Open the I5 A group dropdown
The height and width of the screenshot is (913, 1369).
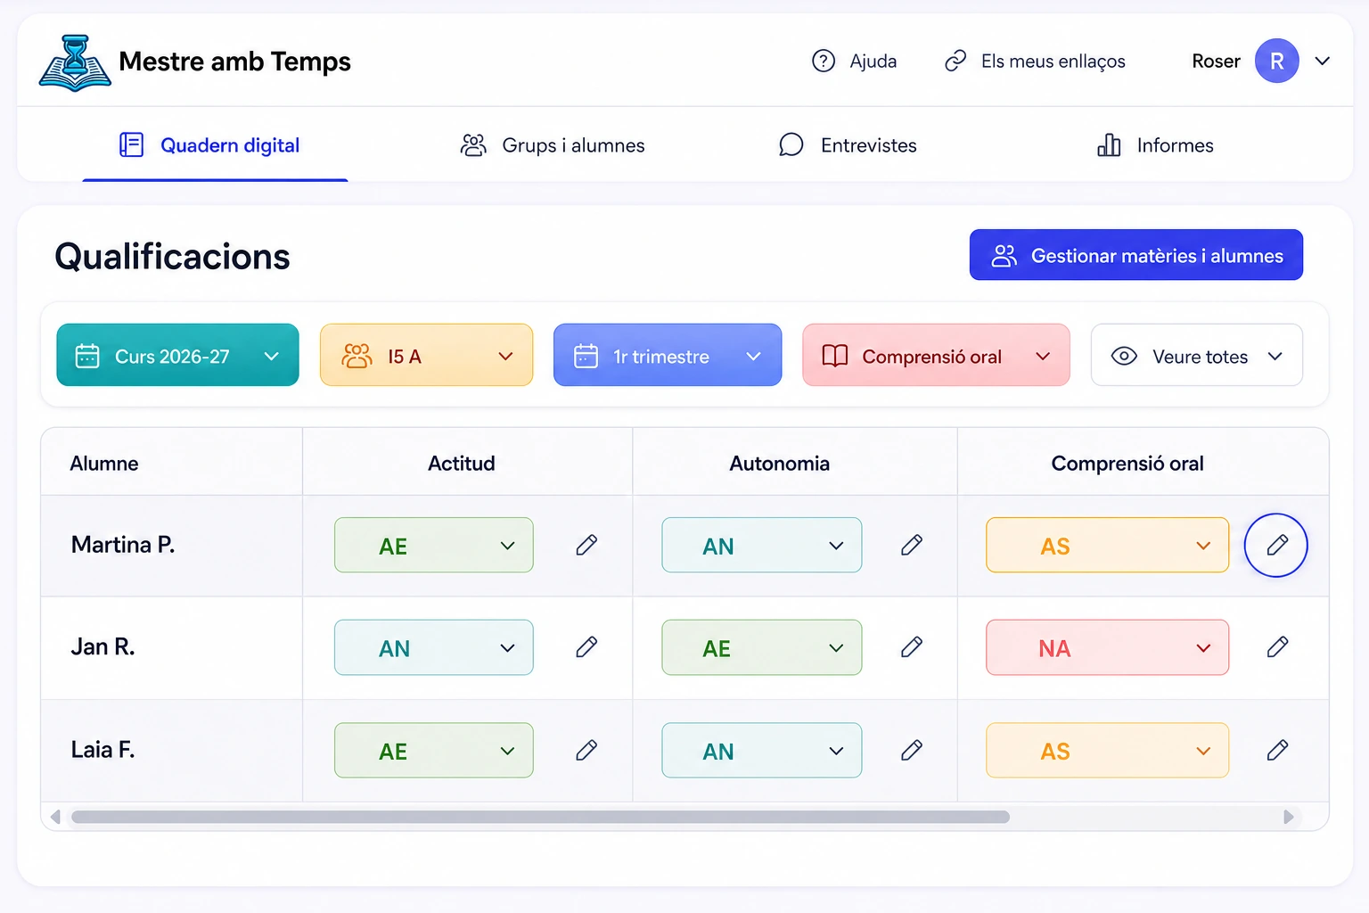coord(426,355)
